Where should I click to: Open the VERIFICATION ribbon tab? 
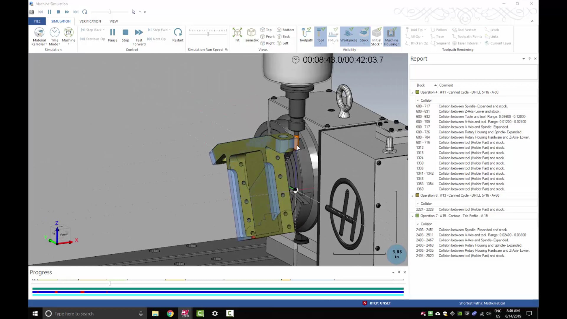tap(90, 21)
